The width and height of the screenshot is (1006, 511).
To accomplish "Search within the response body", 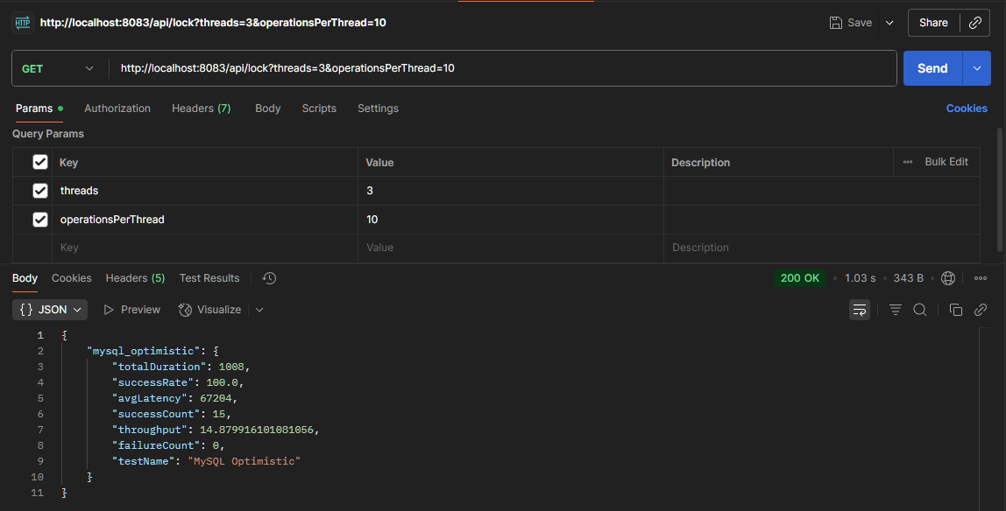I will point(920,310).
